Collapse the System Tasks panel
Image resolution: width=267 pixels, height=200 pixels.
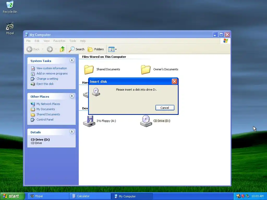point(72,60)
